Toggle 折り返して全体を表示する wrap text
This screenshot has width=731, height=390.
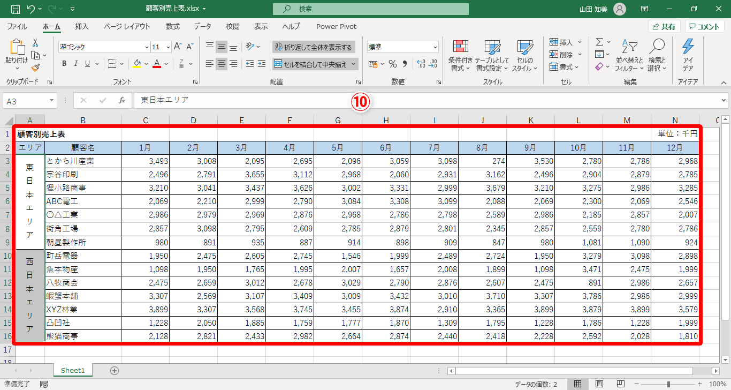coord(314,47)
